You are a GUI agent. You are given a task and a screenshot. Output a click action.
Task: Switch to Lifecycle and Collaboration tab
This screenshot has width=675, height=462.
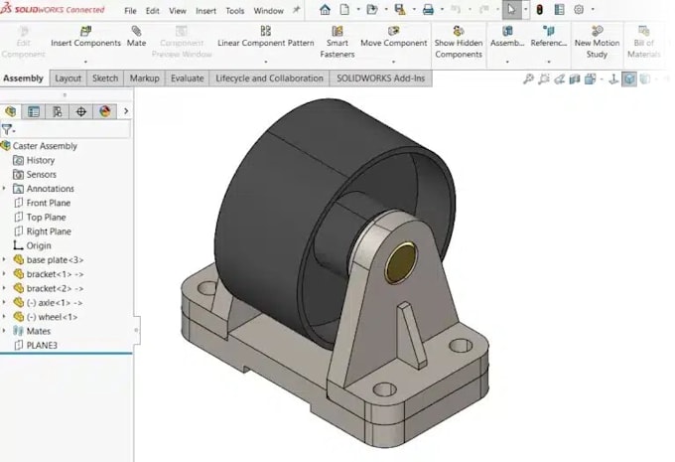coord(269,78)
